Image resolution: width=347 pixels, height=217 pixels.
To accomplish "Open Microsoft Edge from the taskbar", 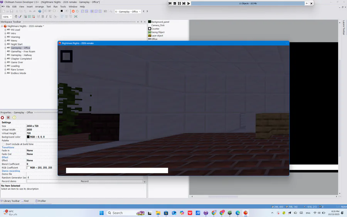I will pyautogui.click(x=238, y=213).
